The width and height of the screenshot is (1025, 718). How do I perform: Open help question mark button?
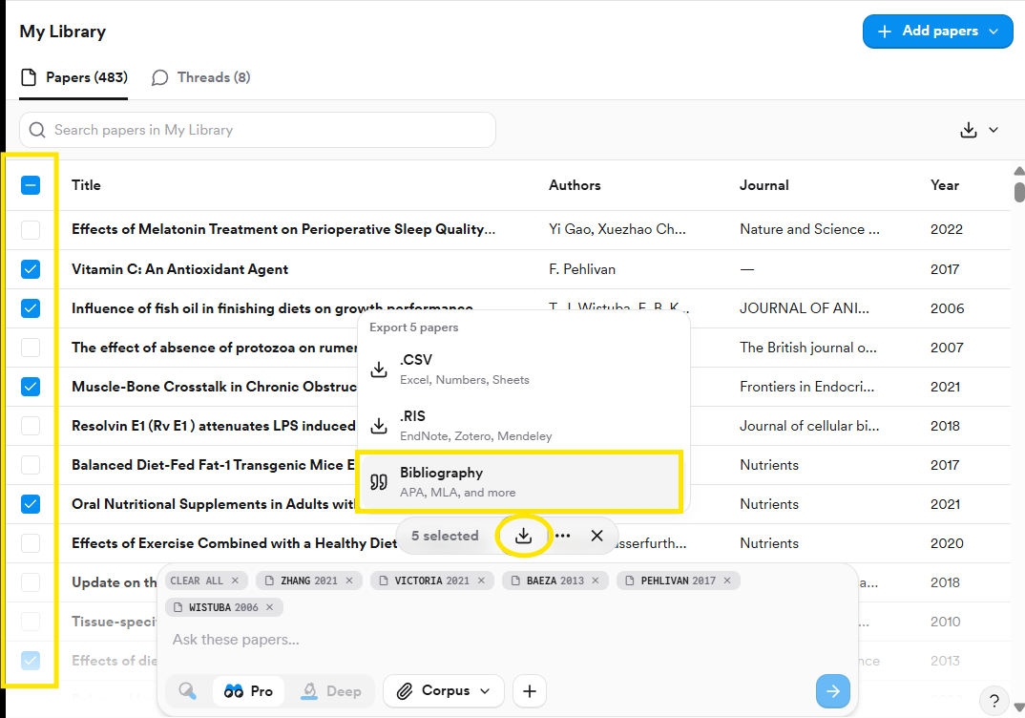point(994,701)
